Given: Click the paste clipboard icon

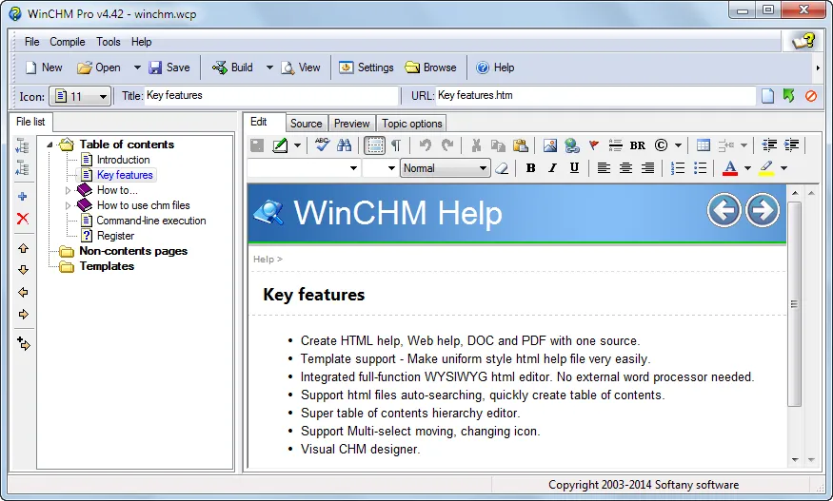Looking at the screenshot, I should click(521, 145).
